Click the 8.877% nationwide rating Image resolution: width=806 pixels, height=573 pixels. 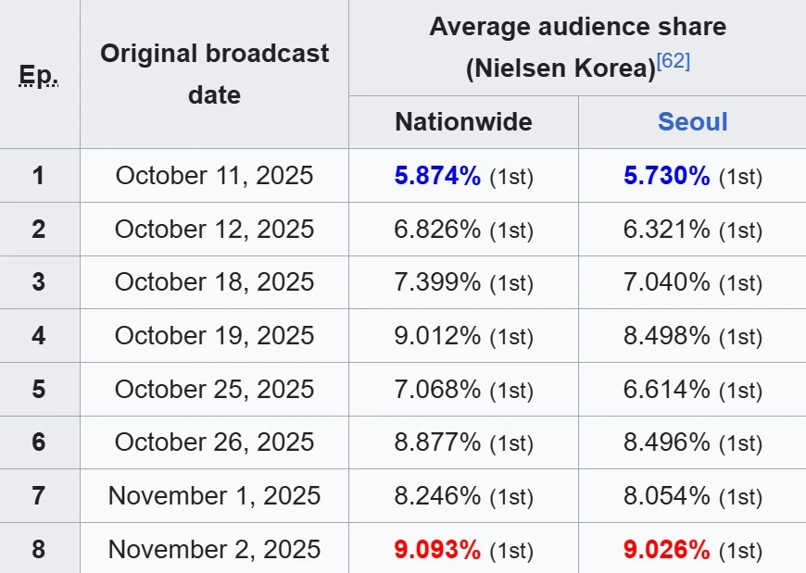437,442
